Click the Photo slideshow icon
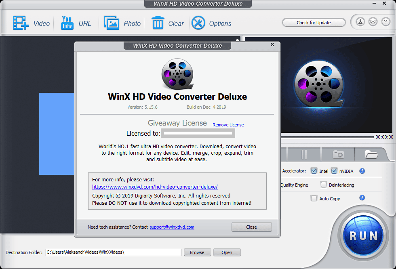The width and height of the screenshot is (396, 269). (x=112, y=23)
